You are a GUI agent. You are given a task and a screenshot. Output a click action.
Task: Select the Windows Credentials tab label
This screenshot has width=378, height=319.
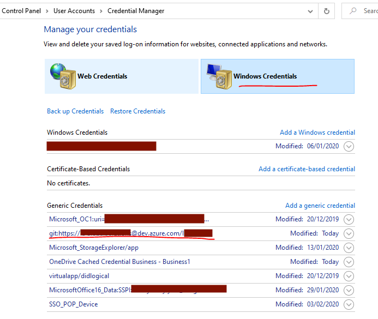(x=265, y=76)
